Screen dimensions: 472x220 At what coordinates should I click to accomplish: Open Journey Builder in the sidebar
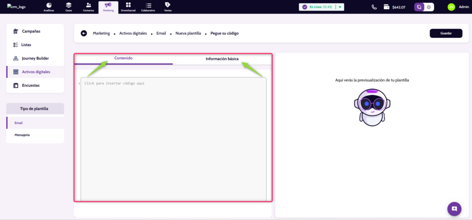tap(35, 58)
